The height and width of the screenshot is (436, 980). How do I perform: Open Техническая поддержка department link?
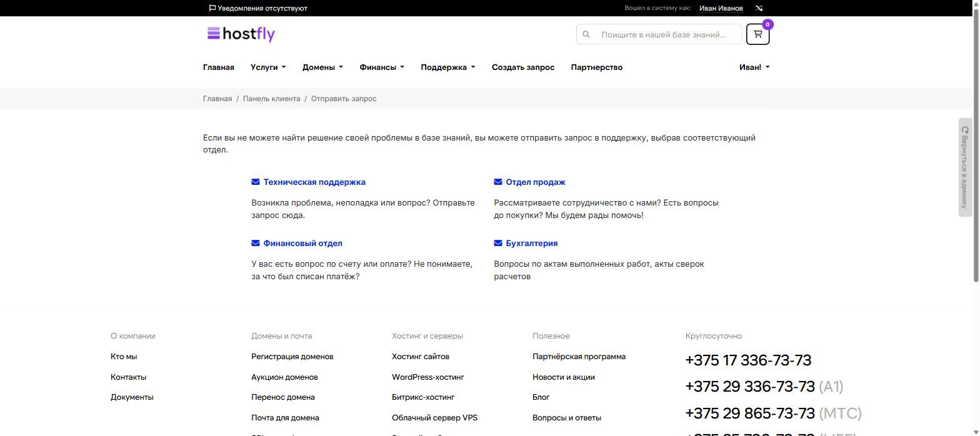coord(314,182)
